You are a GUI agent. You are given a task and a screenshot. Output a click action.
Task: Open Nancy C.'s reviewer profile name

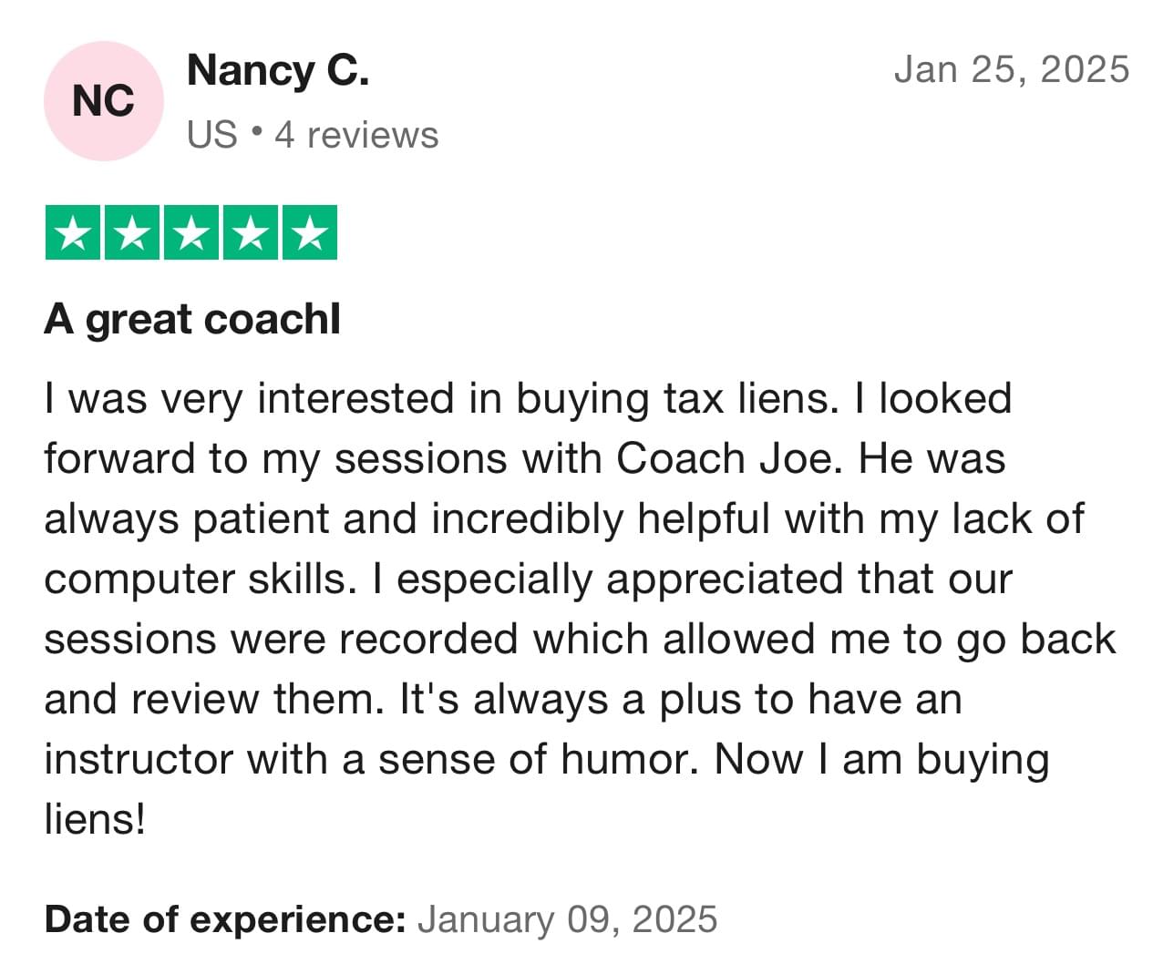(278, 71)
